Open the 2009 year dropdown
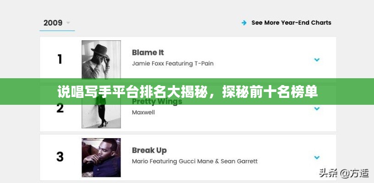Image resolution: width=374 pixels, height=183 pixels. coord(57,23)
